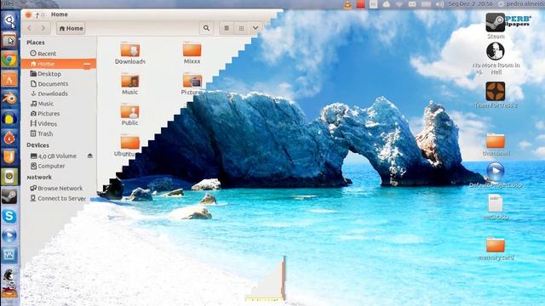The width and height of the screenshot is (545, 306).
Task: Click Connect to Server in sidebar
Action: tap(59, 198)
